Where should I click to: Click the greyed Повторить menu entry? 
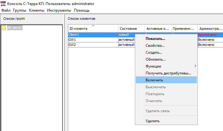pos(166,94)
